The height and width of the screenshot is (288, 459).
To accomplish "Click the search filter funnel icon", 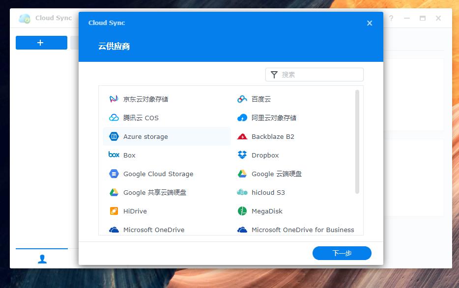I will click(x=274, y=75).
